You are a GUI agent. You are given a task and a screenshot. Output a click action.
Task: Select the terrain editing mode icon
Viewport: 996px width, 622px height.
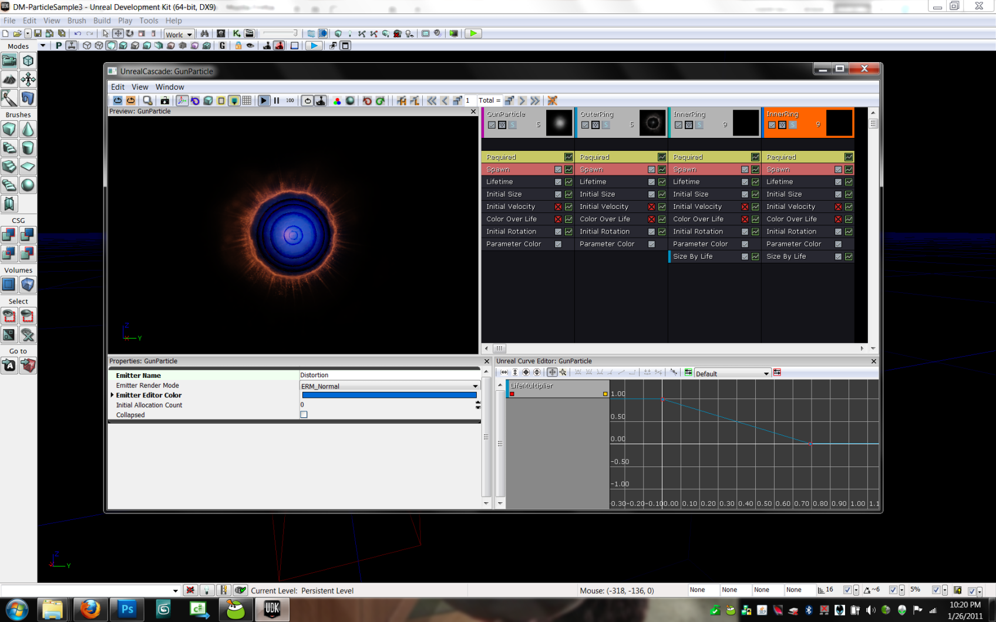9,79
